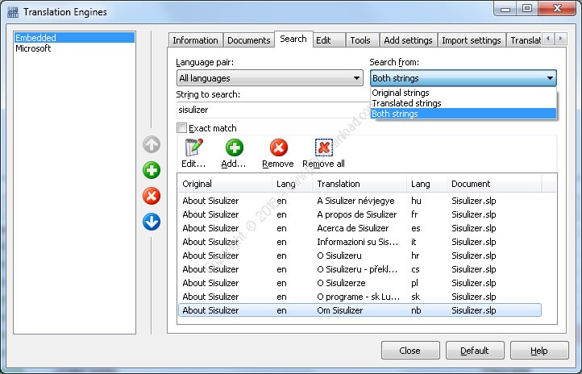582x374 pixels.
Task: Click the red remove engine icon
Action: pos(152,196)
